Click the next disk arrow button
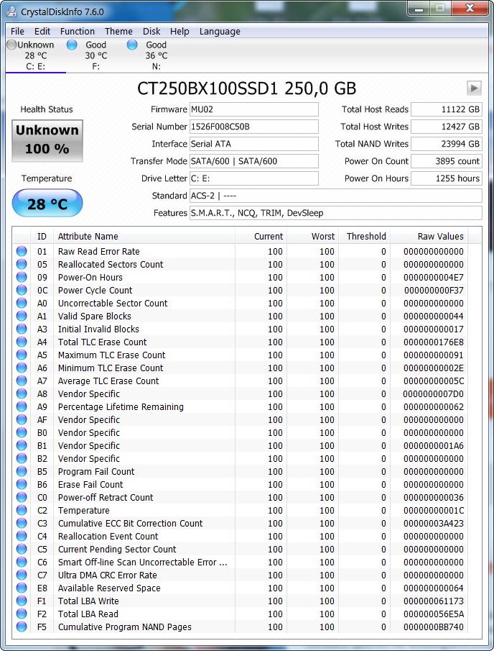This screenshot has width=494, height=651. [474, 88]
